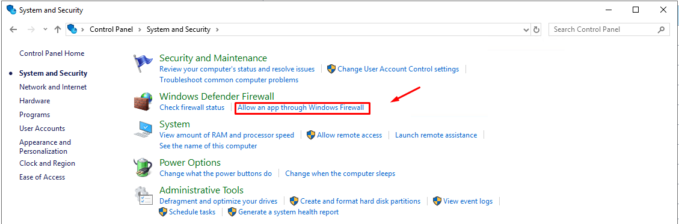679x224 pixels.
Task: Maximize the System and Security window
Action: 636,10
